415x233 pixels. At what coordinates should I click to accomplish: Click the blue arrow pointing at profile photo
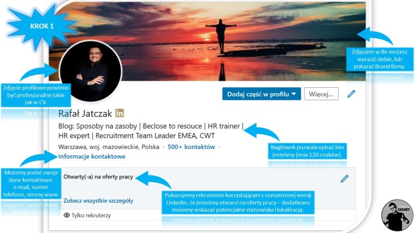pyautogui.click(x=39, y=72)
